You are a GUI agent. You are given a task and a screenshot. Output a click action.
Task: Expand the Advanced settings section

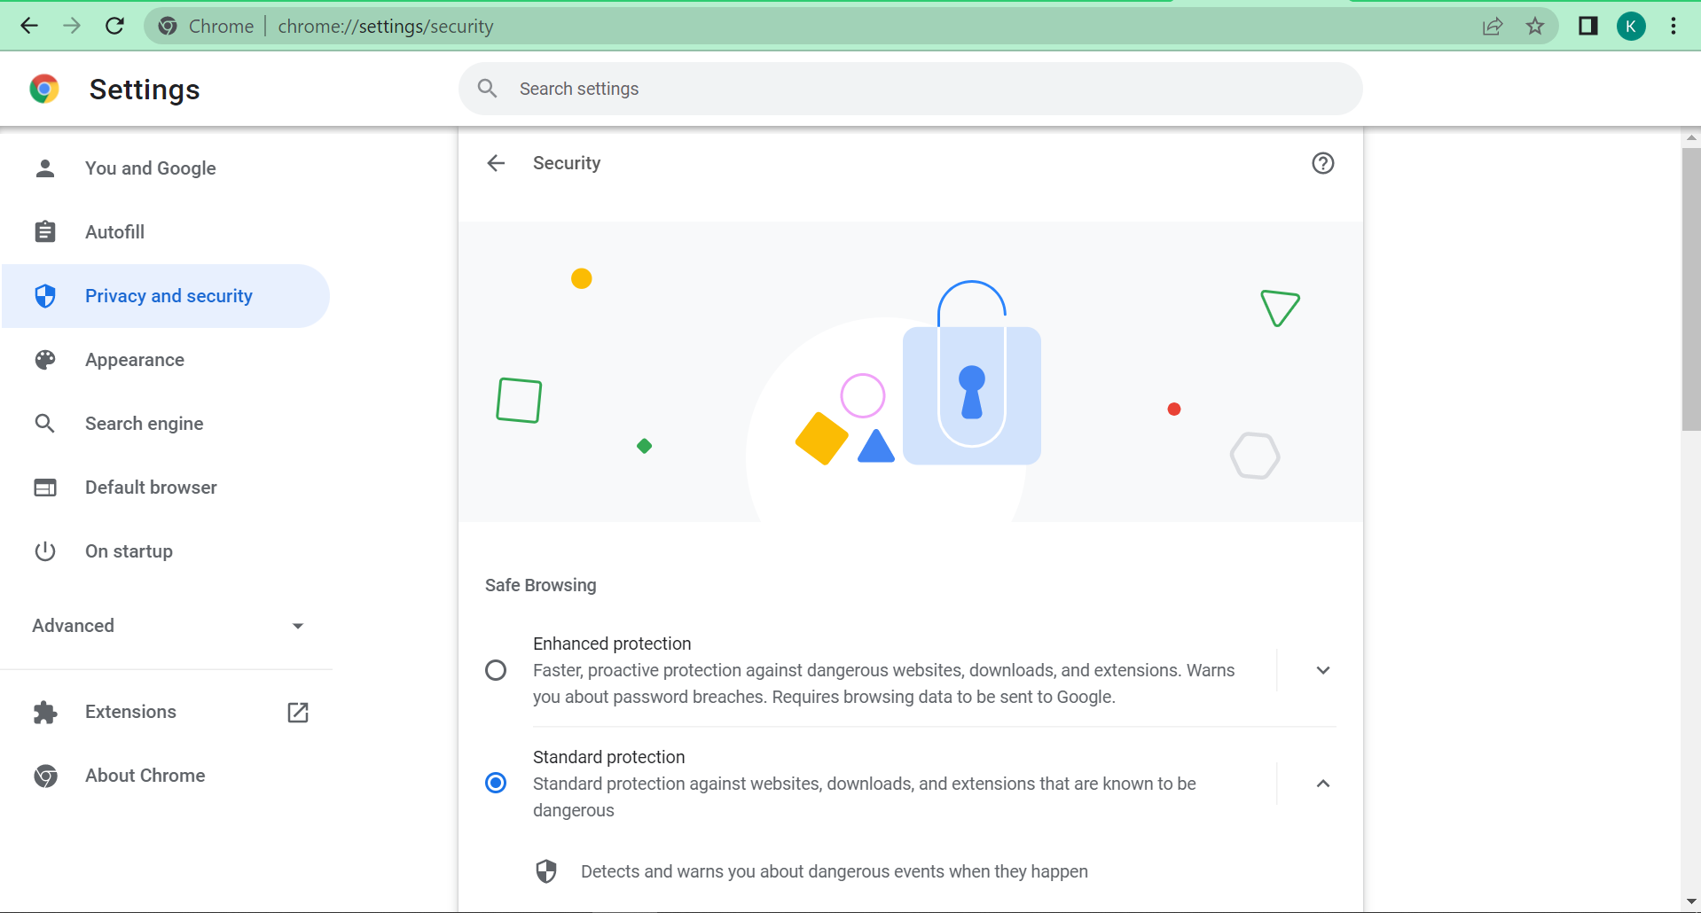pyautogui.click(x=168, y=626)
